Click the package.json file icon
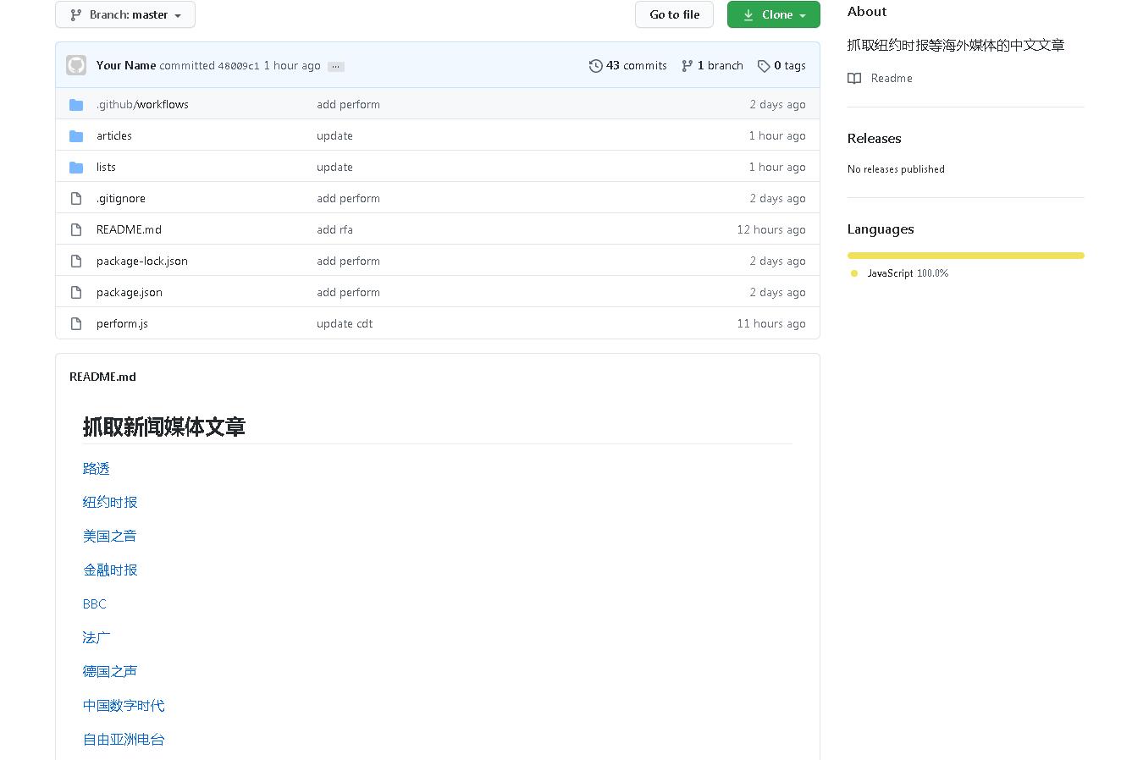 (x=76, y=292)
